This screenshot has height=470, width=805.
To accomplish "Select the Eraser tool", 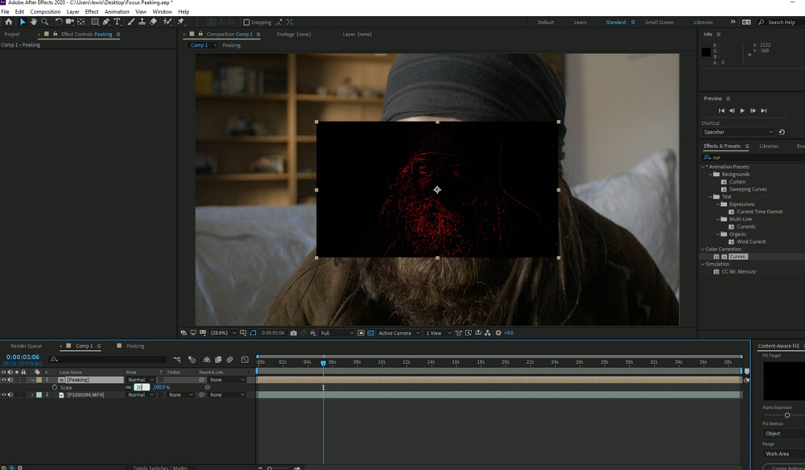I will coord(154,22).
